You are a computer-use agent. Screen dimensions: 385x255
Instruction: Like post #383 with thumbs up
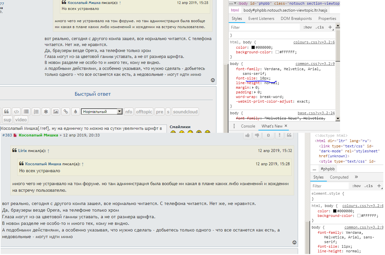[248, 135]
